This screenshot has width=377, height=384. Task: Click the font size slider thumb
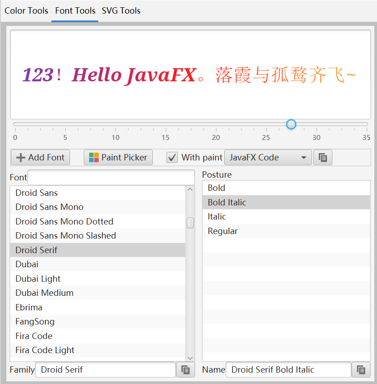[291, 124]
